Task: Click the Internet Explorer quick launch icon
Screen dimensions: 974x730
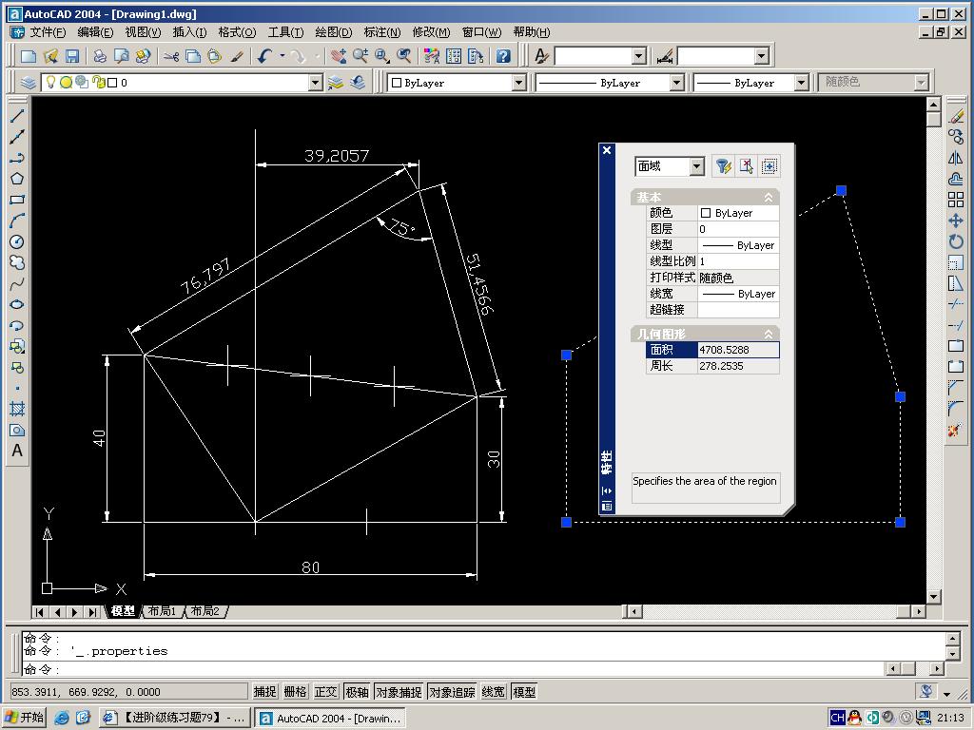Action: pyautogui.click(x=62, y=718)
